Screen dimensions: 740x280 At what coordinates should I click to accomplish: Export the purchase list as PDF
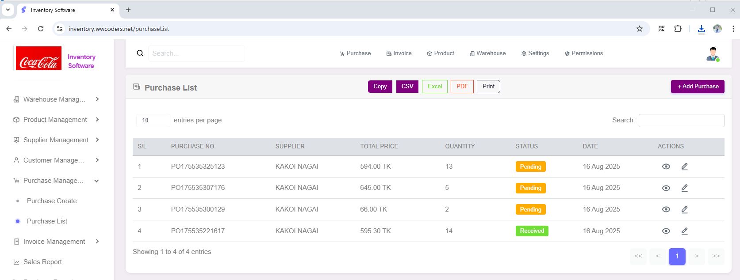point(462,87)
